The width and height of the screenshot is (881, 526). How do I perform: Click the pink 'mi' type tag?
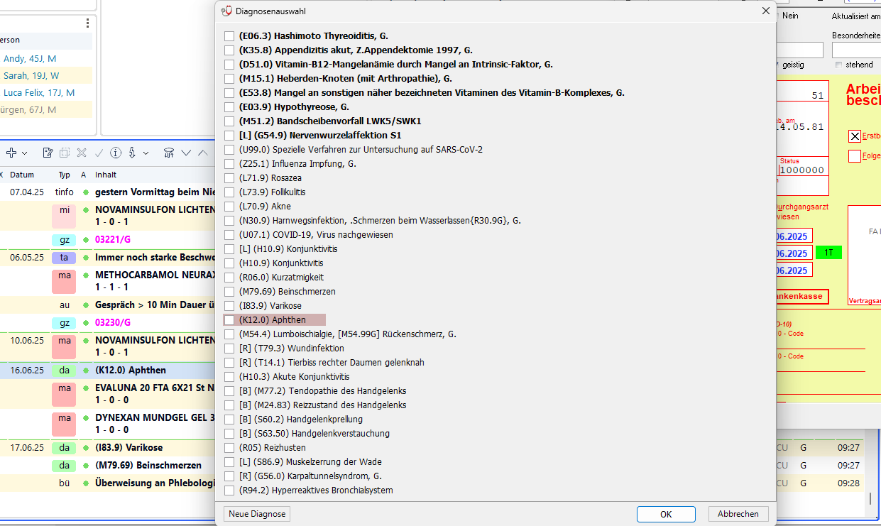[64, 215]
